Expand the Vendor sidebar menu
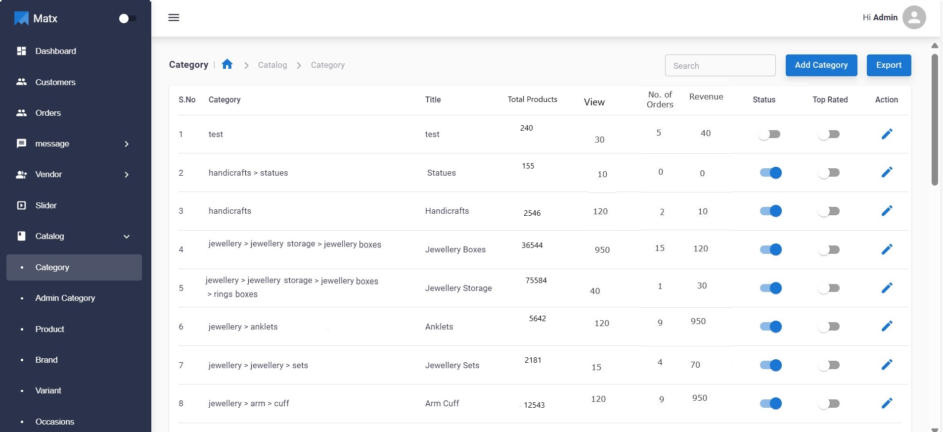 click(x=127, y=175)
